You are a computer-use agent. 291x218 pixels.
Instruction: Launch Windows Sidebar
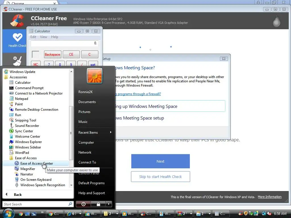click(28, 147)
